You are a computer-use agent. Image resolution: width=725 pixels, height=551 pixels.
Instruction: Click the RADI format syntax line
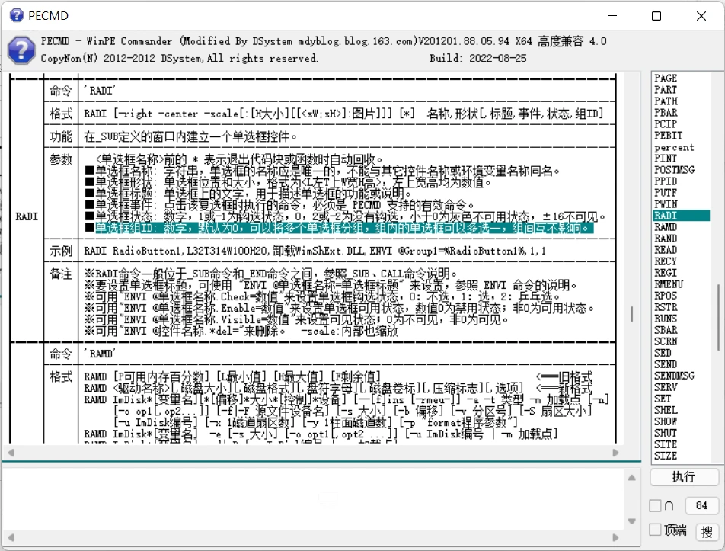point(343,114)
